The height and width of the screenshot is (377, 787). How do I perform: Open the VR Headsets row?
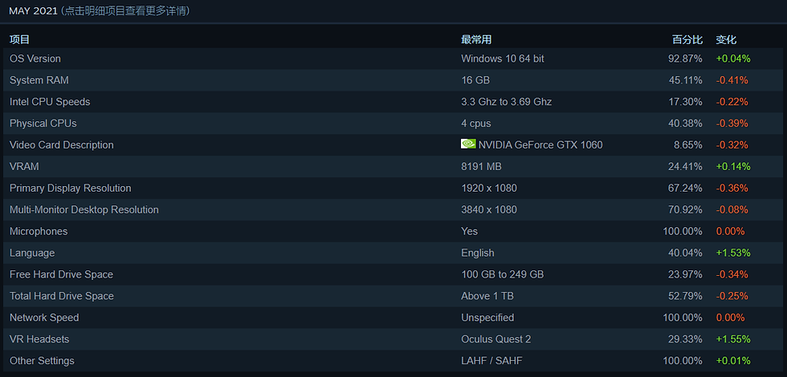(x=393, y=338)
